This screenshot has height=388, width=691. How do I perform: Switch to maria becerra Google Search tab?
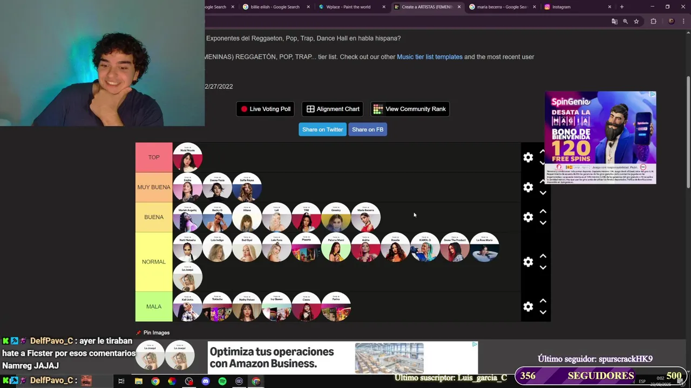(502, 7)
